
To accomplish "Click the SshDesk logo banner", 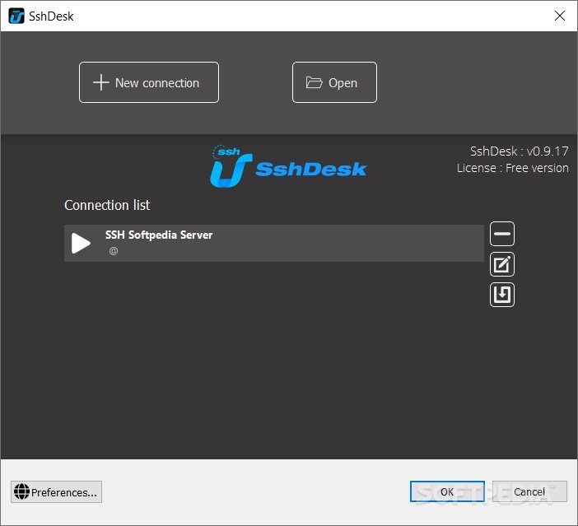I will (x=288, y=166).
